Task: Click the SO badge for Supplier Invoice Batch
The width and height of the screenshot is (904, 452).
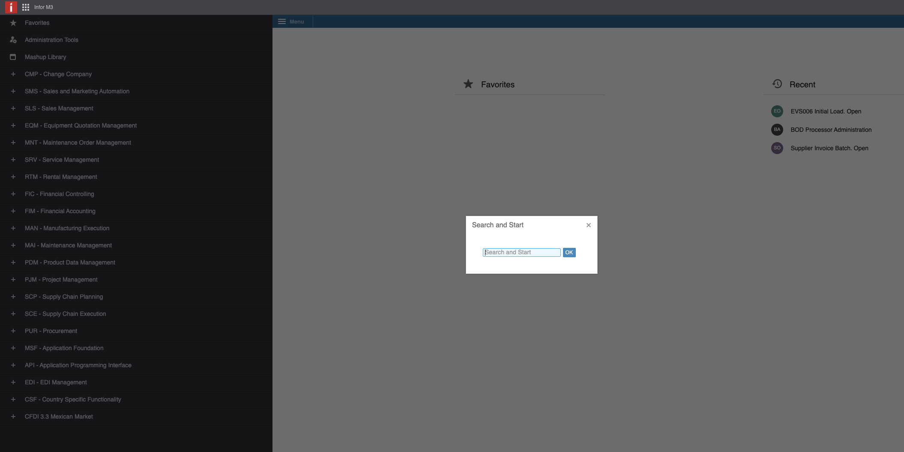Action: [777, 148]
